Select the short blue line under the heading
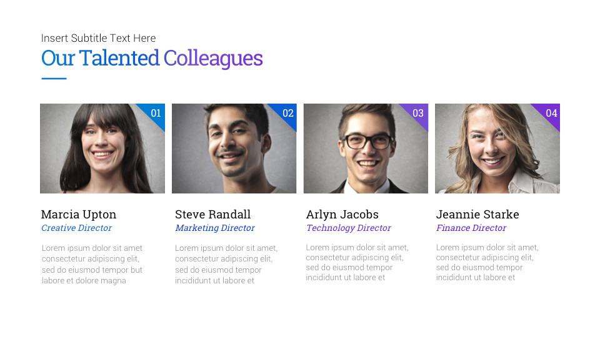This screenshot has height=337, width=600. pyautogui.click(x=54, y=79)
